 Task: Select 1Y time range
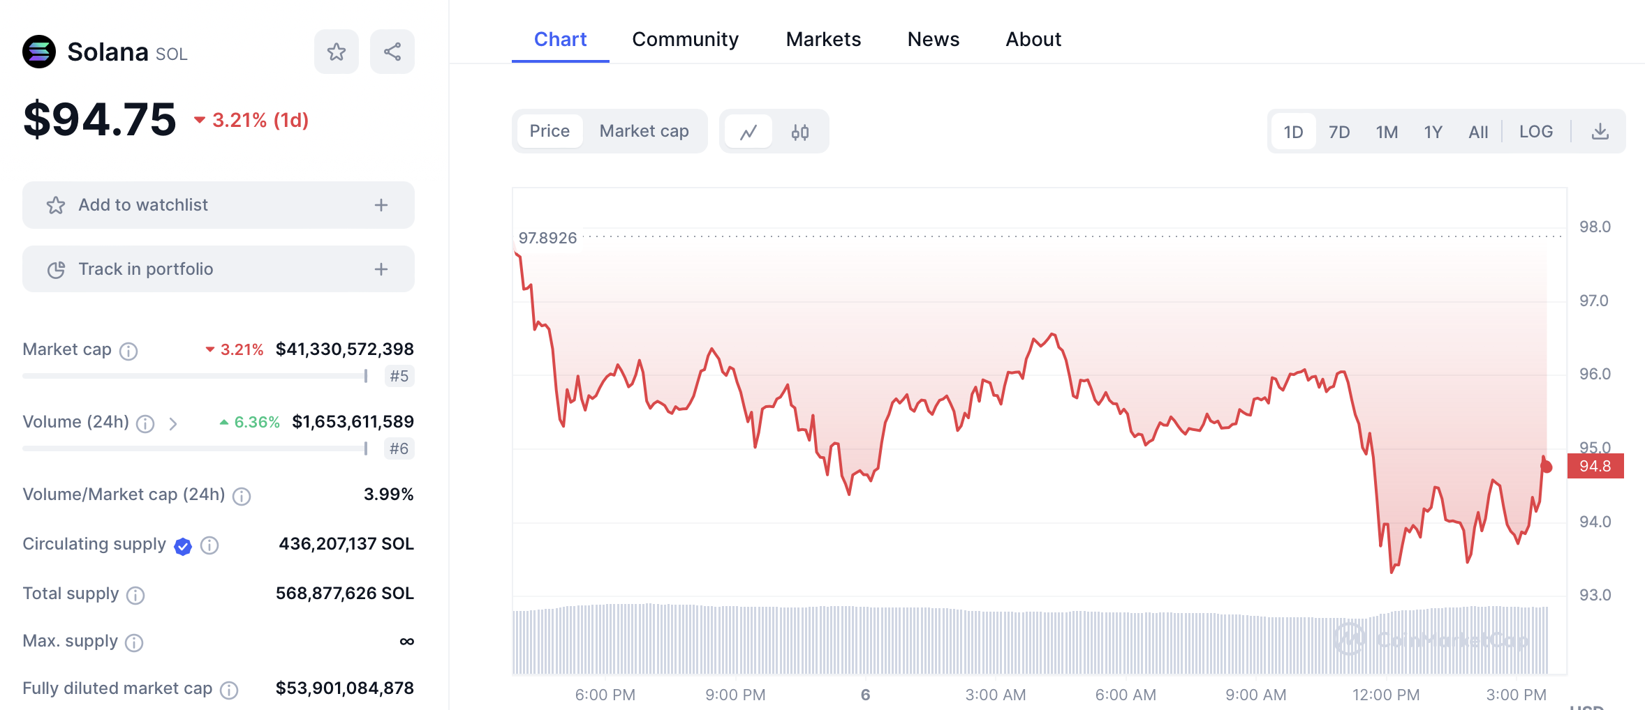click(x=1433, y=132)
